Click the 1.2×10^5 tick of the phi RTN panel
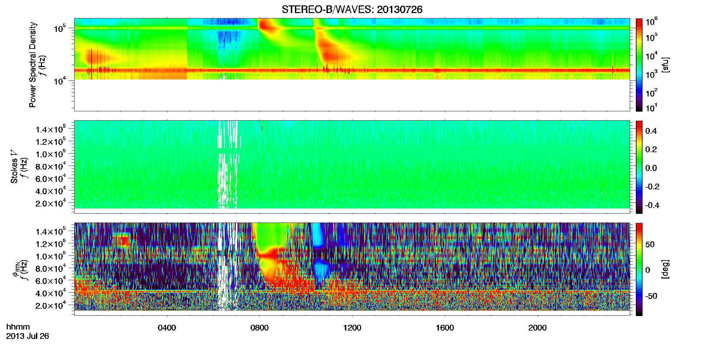 51,243
